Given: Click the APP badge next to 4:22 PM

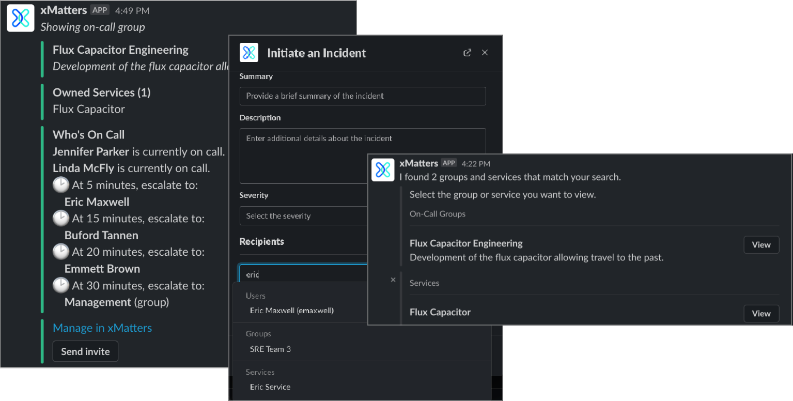Looking at the screenshot, I should (x=448, y=163).
